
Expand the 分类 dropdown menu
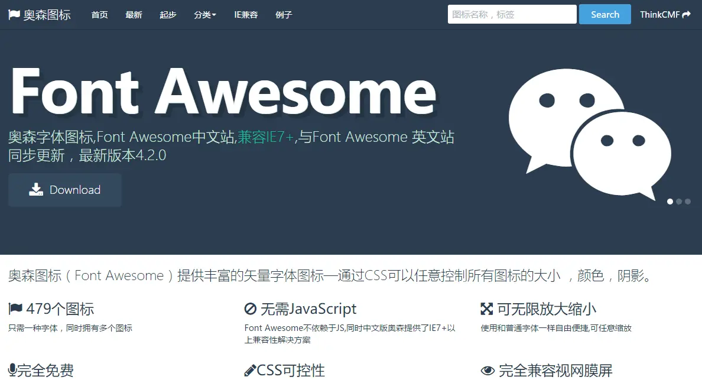205,15
